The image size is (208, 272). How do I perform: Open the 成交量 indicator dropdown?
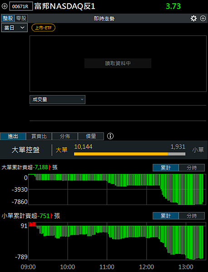tap(57, 100)
